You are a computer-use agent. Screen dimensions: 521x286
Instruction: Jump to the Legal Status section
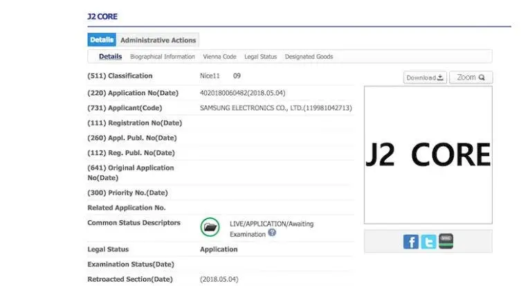[x=260, y=57]
